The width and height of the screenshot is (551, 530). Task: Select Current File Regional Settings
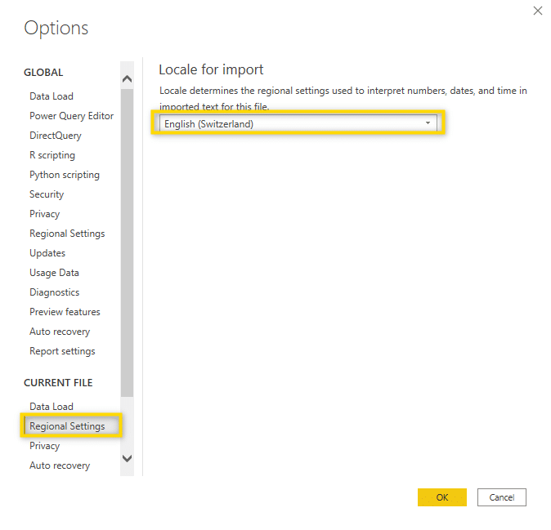pyautogui.click(x=67, y=426)
